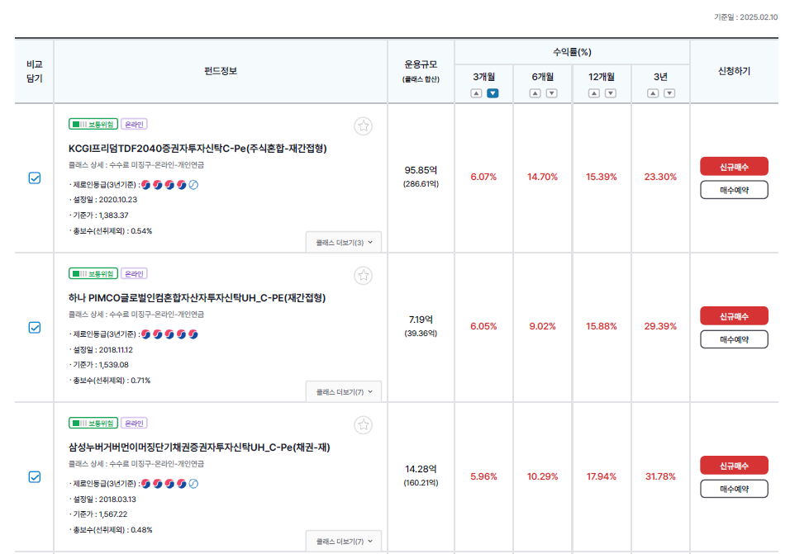Sort 3년 returns ascending
The image size is (790, 554).
653,93
